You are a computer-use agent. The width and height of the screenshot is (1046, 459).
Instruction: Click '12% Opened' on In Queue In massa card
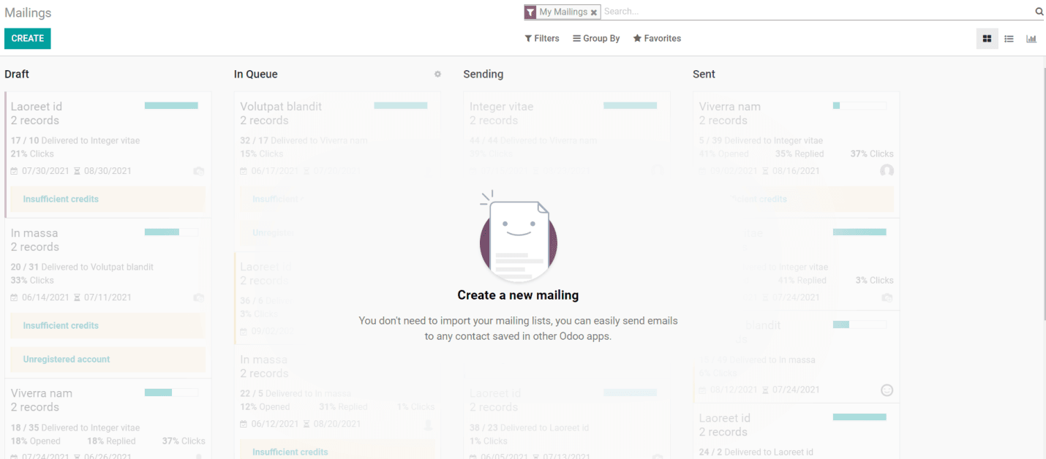(x=265, y=406)
